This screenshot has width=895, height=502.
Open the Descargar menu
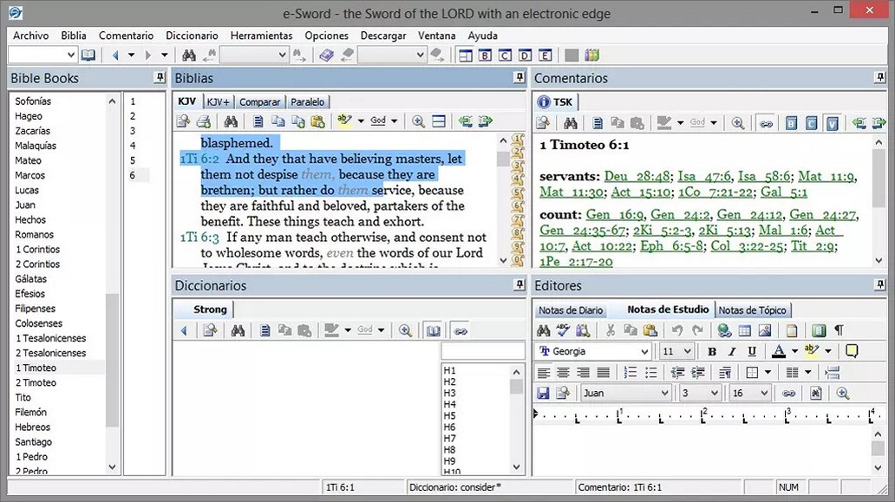pos(383,36)
